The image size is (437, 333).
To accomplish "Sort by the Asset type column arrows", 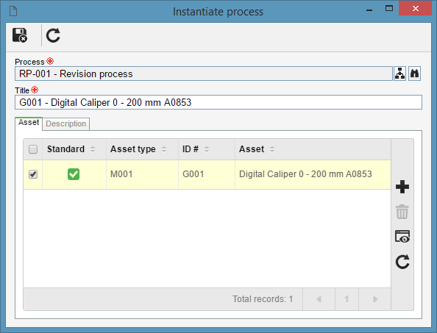I will (x=164, y=149).
